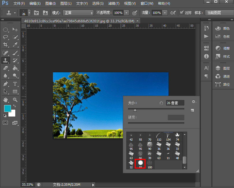This screenshot has width=234, height=188.
Task: Open the 样本 sample dropdown
Action: 219,13
